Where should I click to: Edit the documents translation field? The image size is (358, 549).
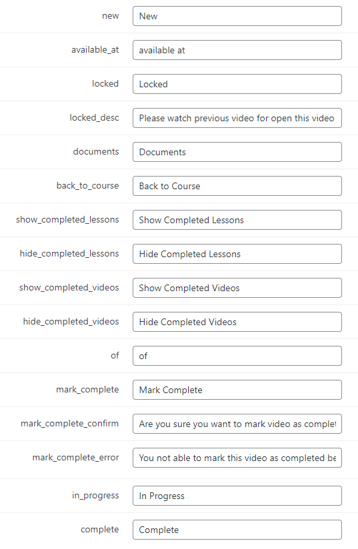click(x=237, y=152)
